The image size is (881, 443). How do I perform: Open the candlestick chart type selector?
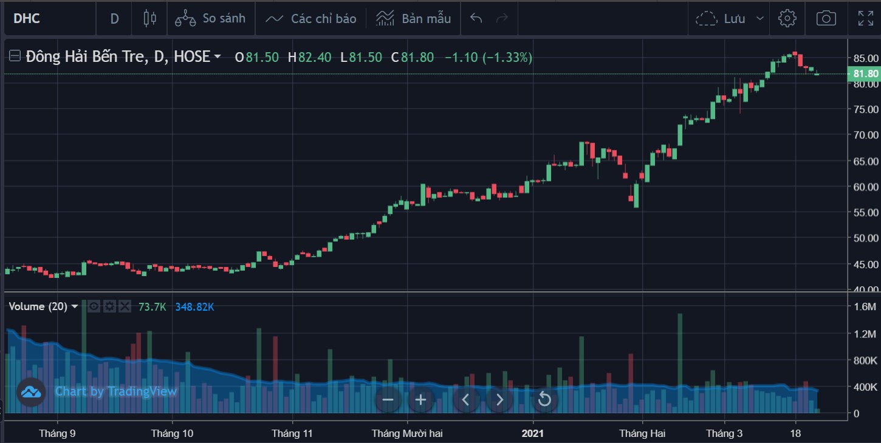(149, 18)
